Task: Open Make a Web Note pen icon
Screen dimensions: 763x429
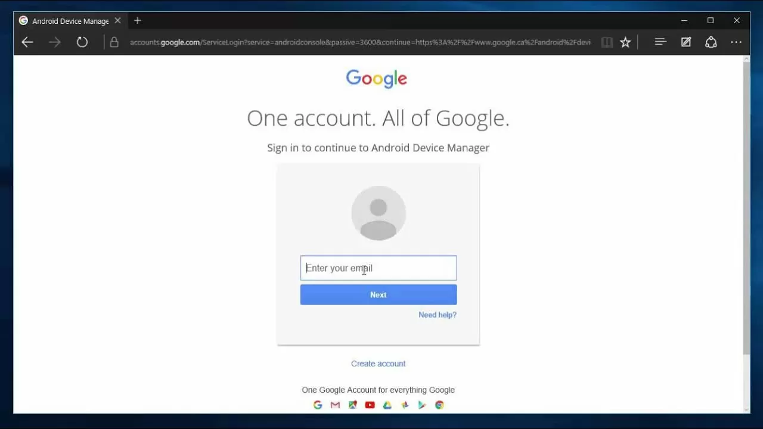Action: tap(686, 42)
